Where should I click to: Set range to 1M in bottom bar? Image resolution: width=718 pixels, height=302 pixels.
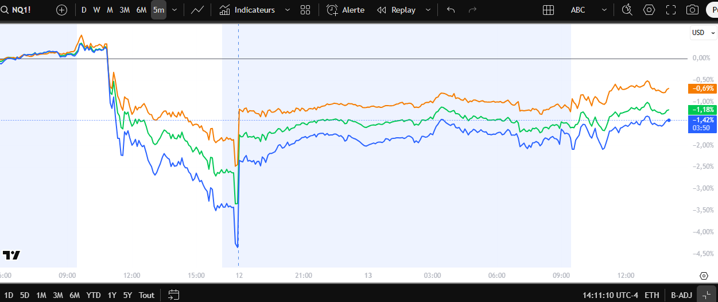[x=41, y=295]
